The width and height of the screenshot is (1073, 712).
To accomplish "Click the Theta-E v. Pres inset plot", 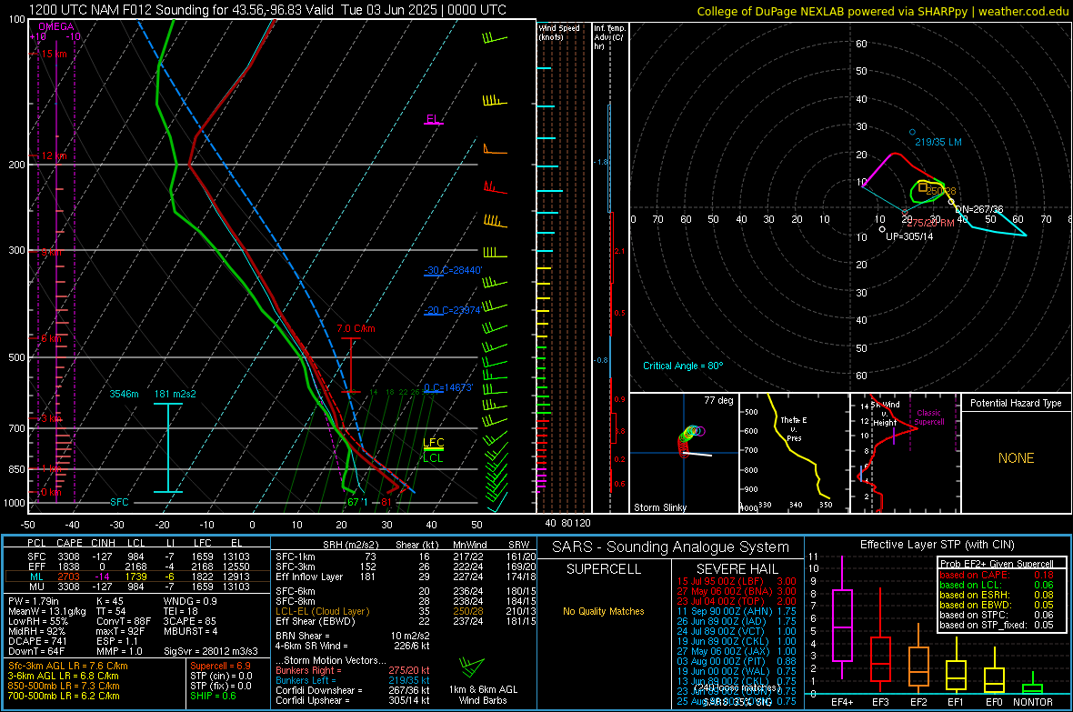I will click(793, 453).
